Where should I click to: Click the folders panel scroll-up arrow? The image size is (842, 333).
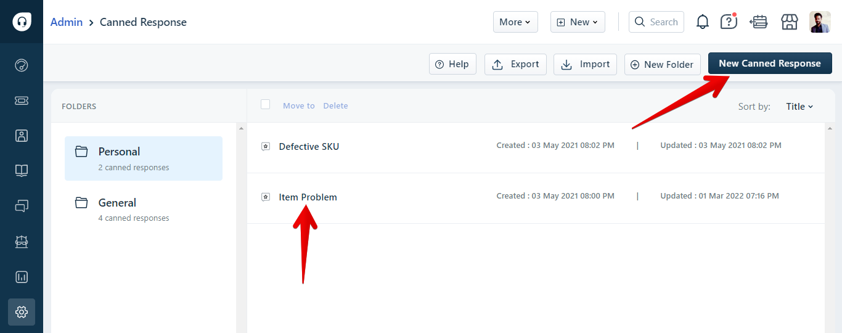click(241, 128)
